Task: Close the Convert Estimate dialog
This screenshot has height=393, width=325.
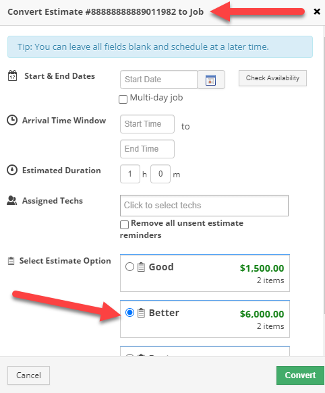Action: pyautogui.click(x=317, y=11)
